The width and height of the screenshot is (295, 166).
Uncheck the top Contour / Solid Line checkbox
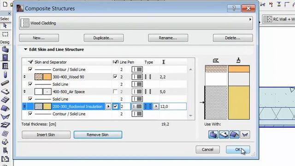(x=30, y=69)
